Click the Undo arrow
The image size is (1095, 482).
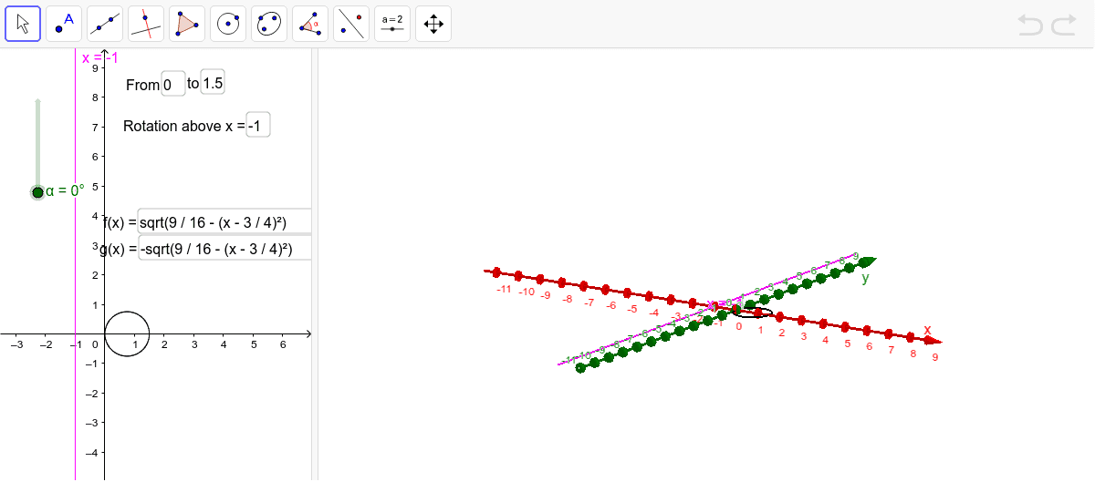pyautogui.click(x=1030, y=25)
